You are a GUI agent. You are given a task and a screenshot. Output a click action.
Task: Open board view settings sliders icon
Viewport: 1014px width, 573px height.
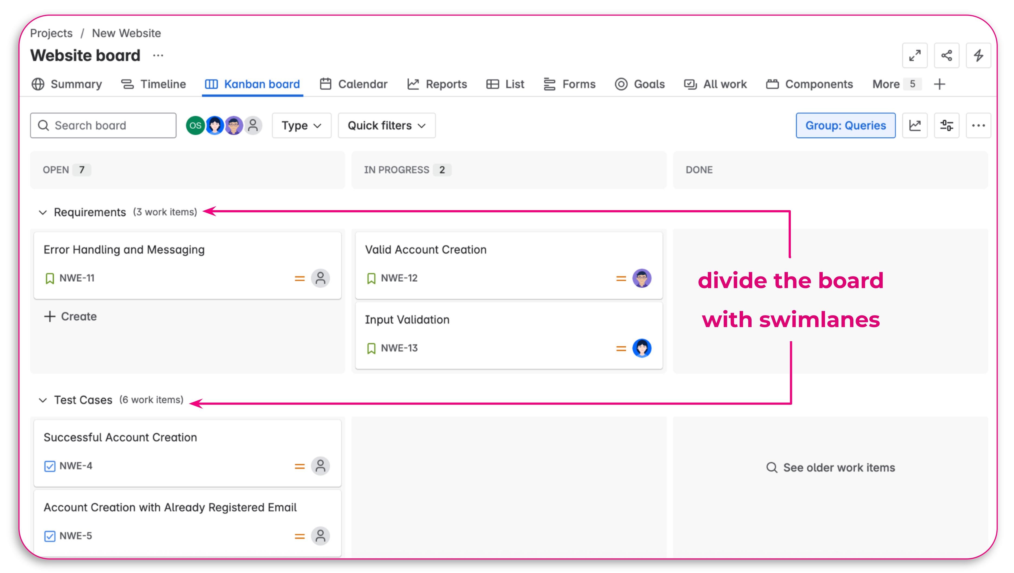click(947, 125)
